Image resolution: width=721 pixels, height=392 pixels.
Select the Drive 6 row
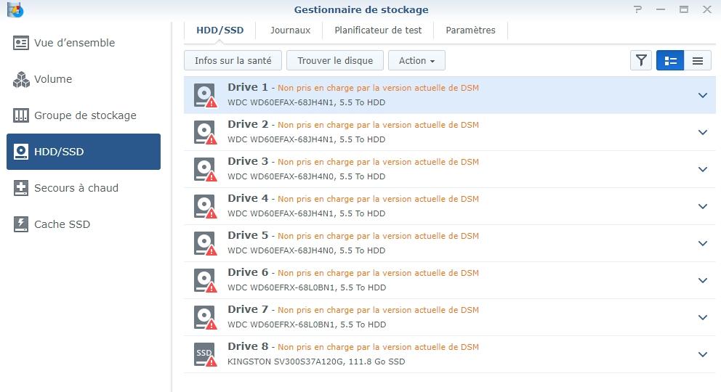pyautogui.click(x=450, y=280)
